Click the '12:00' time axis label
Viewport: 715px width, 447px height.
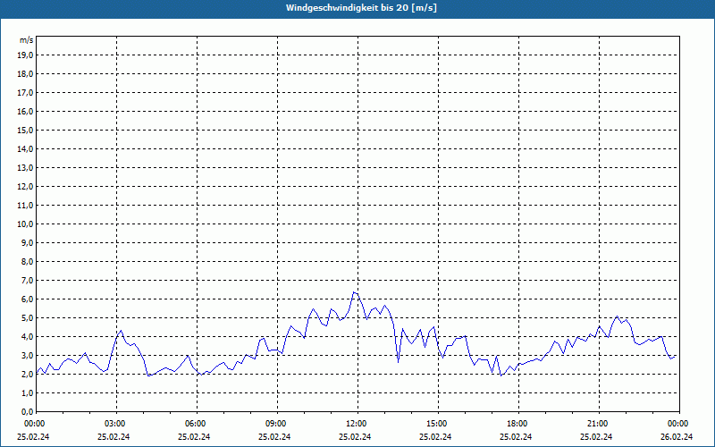357,424
